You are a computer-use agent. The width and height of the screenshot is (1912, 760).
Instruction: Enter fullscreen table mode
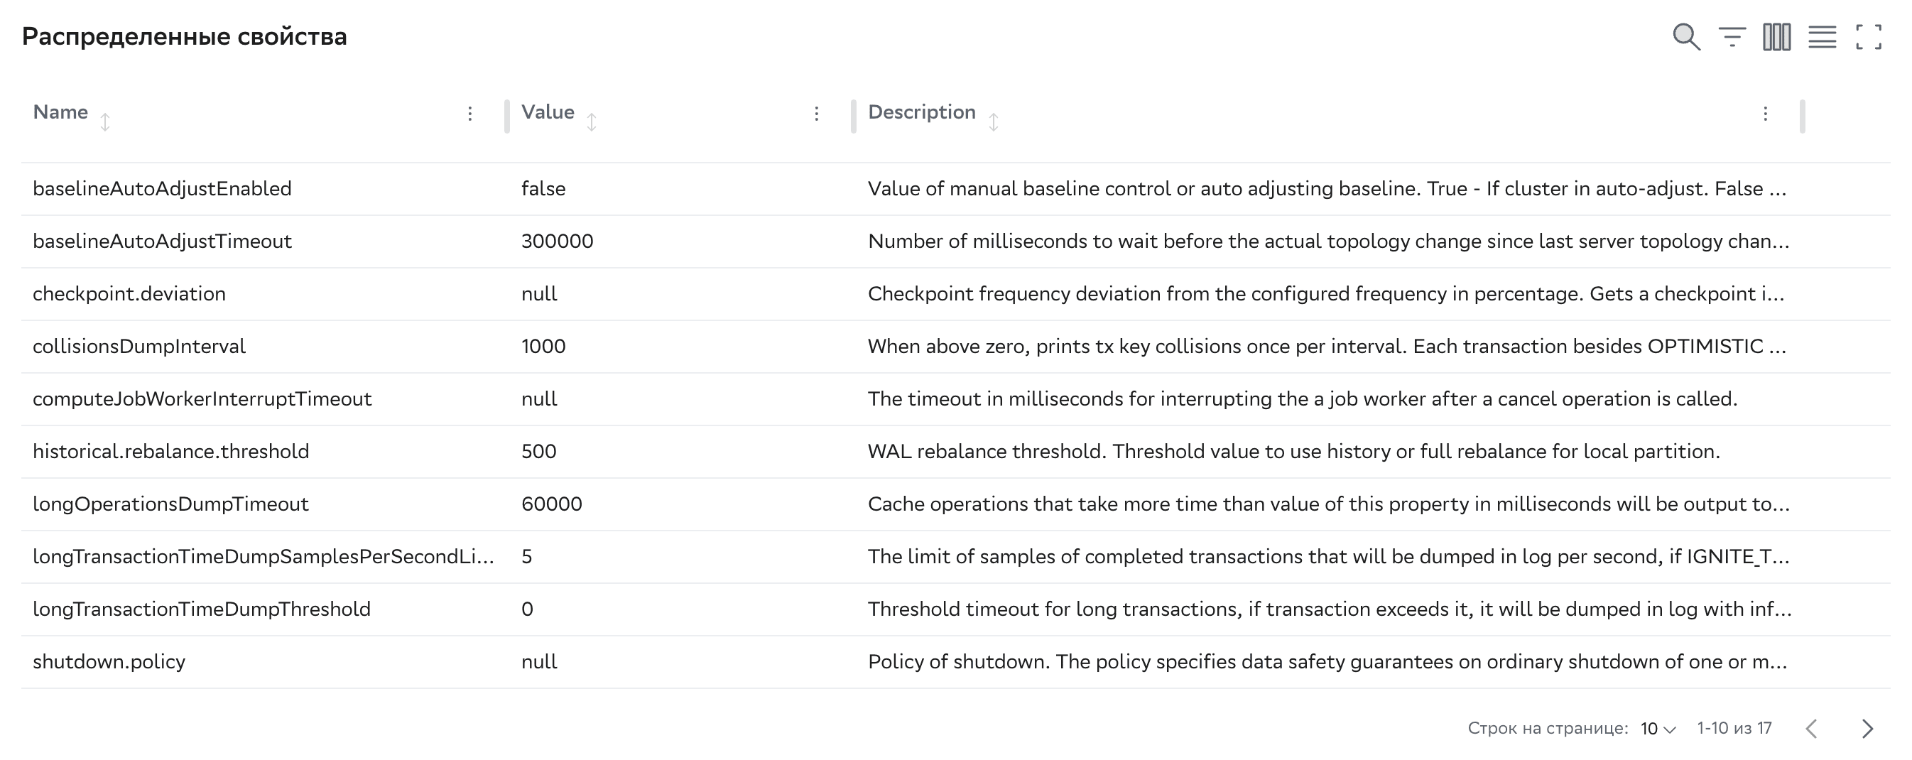coord(1868,36)
